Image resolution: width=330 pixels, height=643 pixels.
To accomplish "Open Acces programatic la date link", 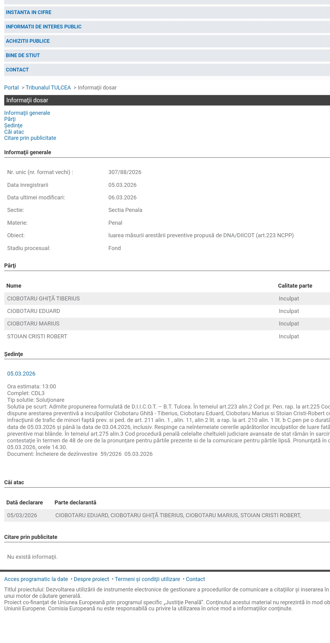I will click(x=36, y=579).
